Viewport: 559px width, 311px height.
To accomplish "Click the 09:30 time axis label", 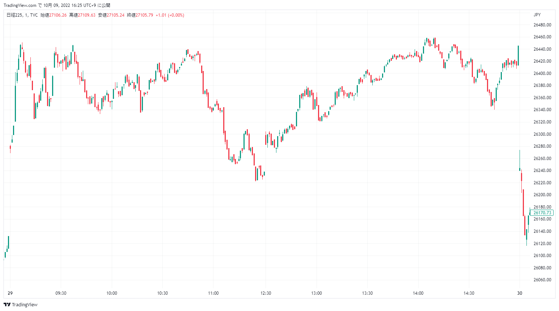I will point(61,293).
